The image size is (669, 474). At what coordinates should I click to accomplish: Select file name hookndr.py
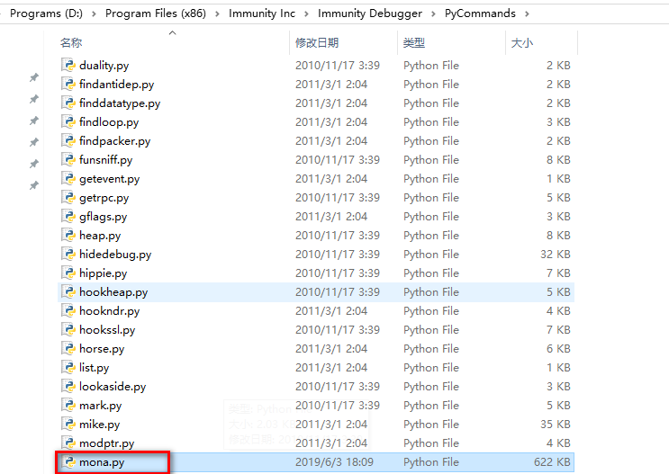109,311
